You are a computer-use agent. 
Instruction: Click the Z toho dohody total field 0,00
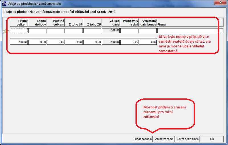coord(37,42)
